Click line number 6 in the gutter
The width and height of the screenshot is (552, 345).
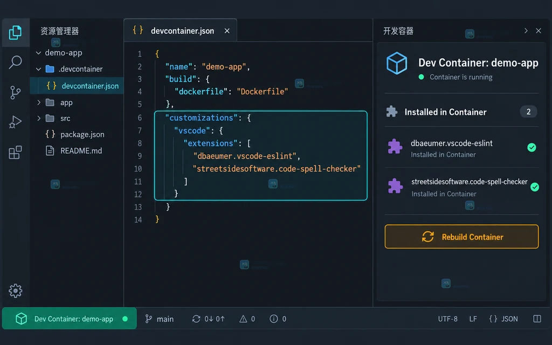point(140,118)
